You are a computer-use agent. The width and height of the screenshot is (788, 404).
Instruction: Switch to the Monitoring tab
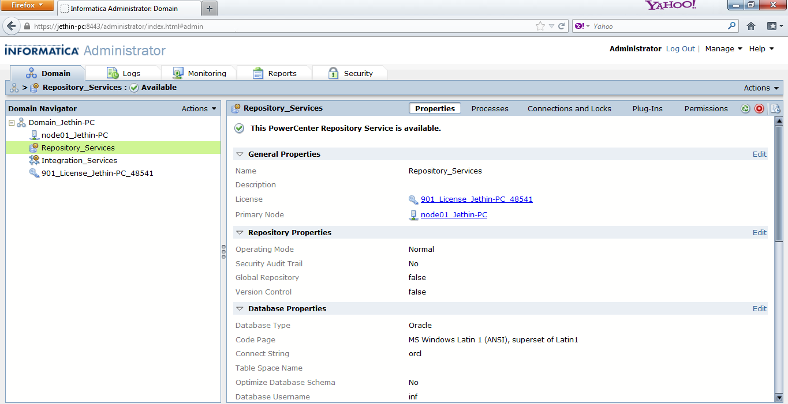pyautogui.click(x=200, y=73)
